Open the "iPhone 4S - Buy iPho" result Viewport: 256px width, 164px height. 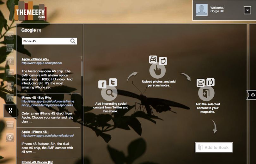coord(36,98)
